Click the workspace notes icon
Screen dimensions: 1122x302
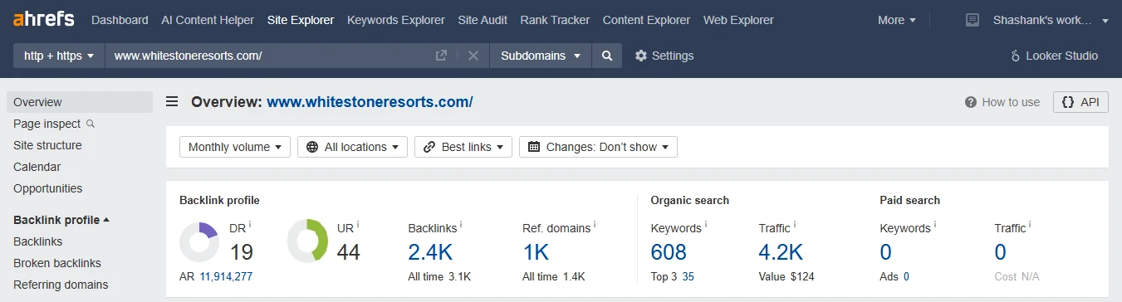973,20
